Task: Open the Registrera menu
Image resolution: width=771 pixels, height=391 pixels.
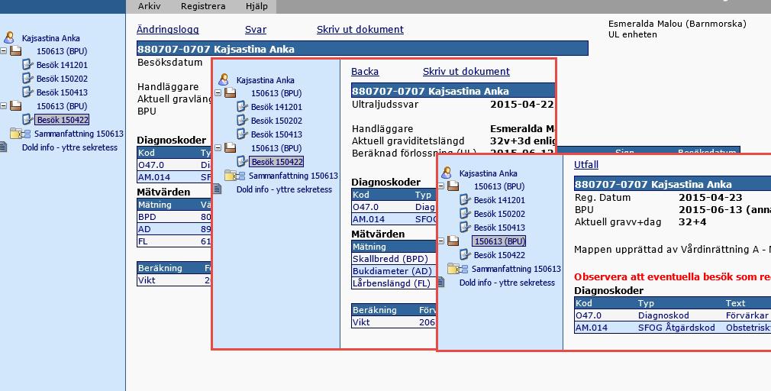Action: point(203,6)
